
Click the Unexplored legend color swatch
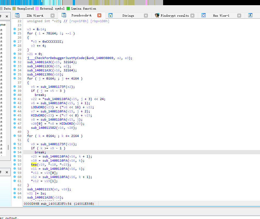(14, 8)
